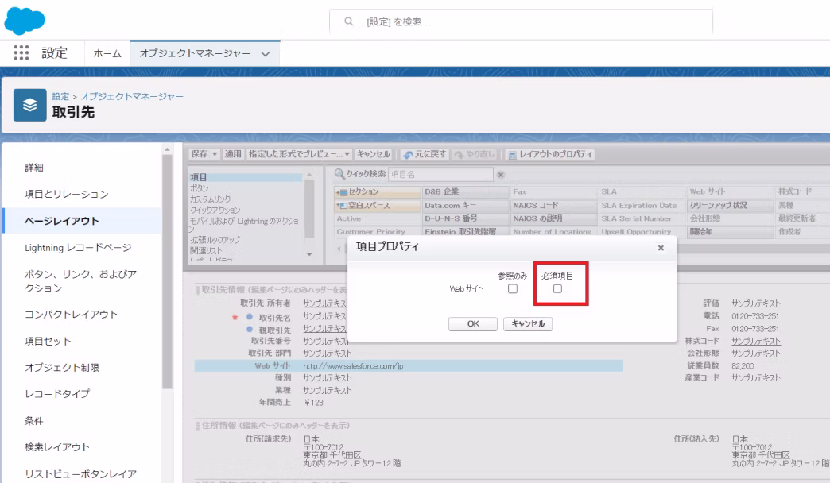Screen dimensions: 830x483
Task: Click the left sidebar scroll up arrow
Action: (167, 149)
